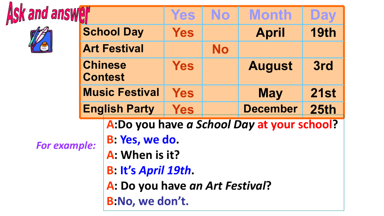
Task: Click the red 'at your school' phrase
Action: click(x=295, y=125)
